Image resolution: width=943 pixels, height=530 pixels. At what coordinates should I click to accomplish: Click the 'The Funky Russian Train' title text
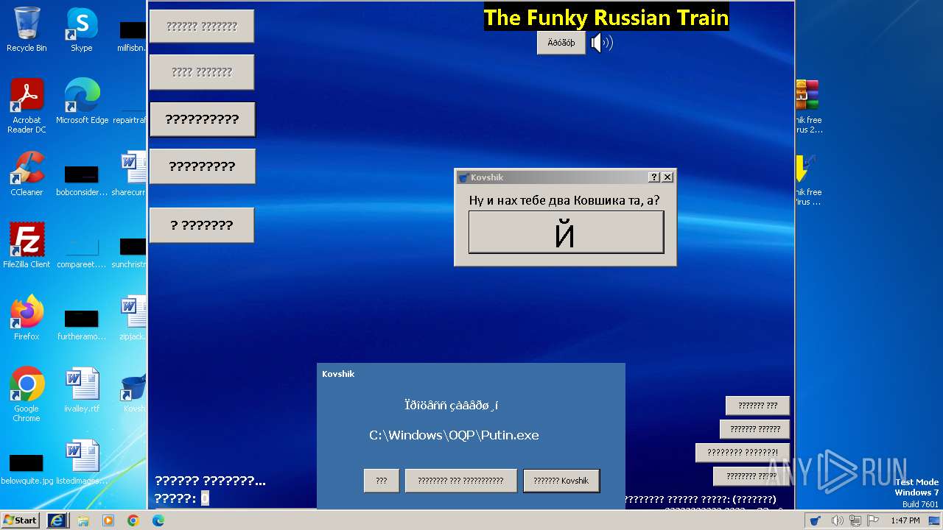pos(606,18)
